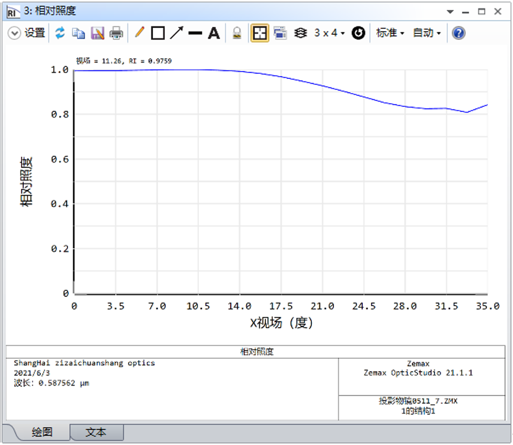Toggle the active cursor crosshair button

pyautogui.click(x=260, y=33)
